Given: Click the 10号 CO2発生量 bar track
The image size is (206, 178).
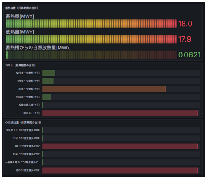Looking at the screenshot, I should tap(121, 155).
